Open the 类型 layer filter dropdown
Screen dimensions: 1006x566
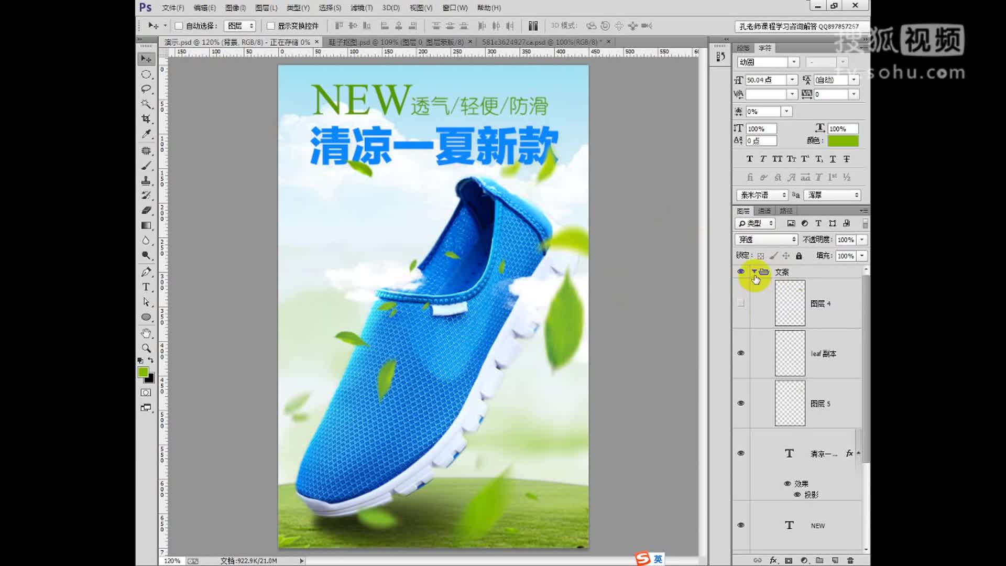pyautogui.click(x=756, y=223)
